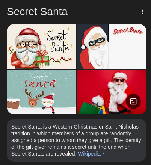Click the Christmas lights garland under lettering
Image resolution: width=151 pixels, height=165 pixels.
point(61,59)
